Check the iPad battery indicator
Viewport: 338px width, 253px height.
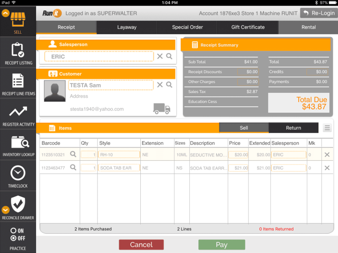pyautogui.click(x=333, y=3)
